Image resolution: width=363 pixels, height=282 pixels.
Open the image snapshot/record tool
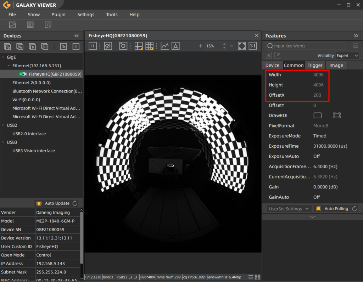[123, 46]
